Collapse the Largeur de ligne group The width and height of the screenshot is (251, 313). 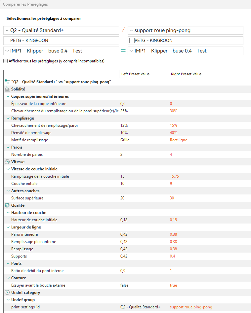pos(8,227)
